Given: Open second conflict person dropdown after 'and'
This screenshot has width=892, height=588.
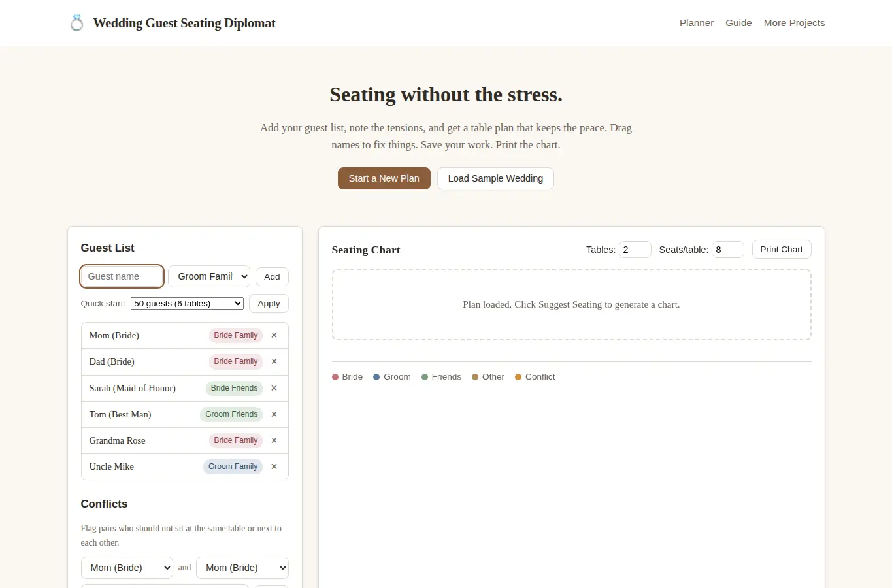Looking at the screenshot, I should (242, 568).
